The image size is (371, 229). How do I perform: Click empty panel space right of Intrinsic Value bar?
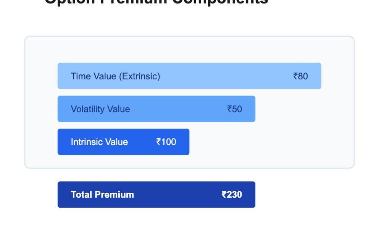point(267,142)
